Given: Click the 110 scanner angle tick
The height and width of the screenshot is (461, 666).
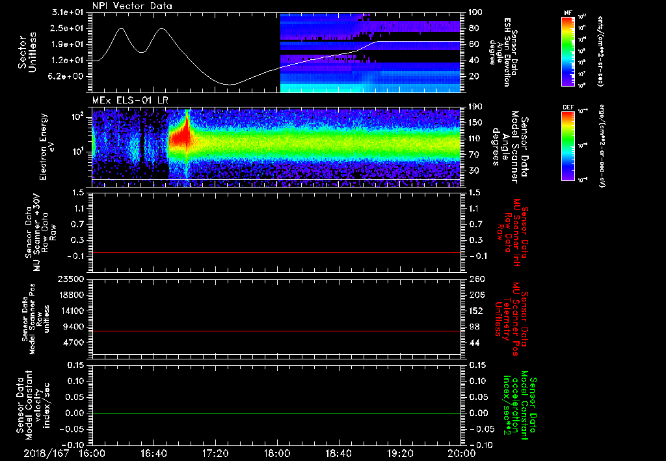Looking at the screenshot, I should (x=475, y=139).
